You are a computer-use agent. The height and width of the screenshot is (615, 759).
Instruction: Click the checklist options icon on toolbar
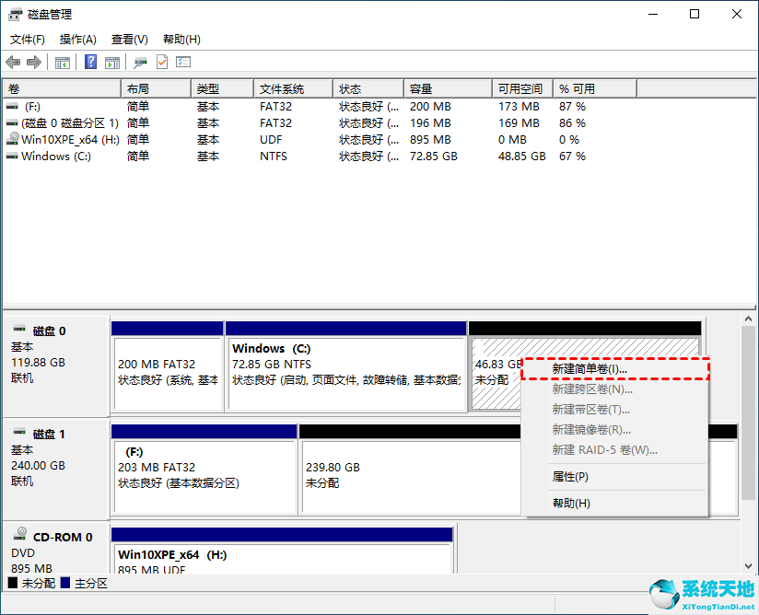(182, 62)
